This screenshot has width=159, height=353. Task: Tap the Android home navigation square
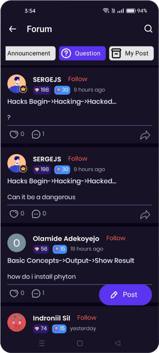click(x=79, y=343)
